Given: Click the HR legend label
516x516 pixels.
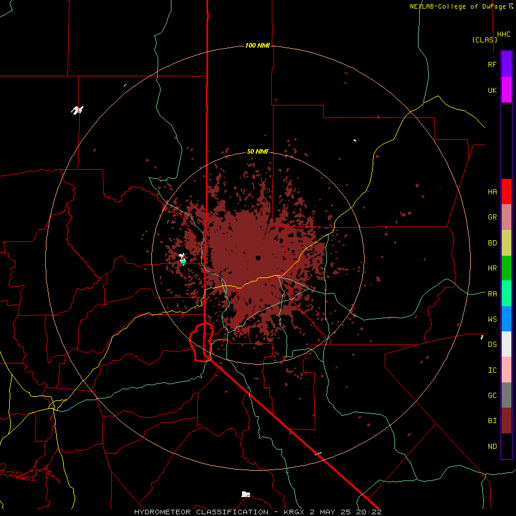Looking at the screenshot, I should click(492, 268).
